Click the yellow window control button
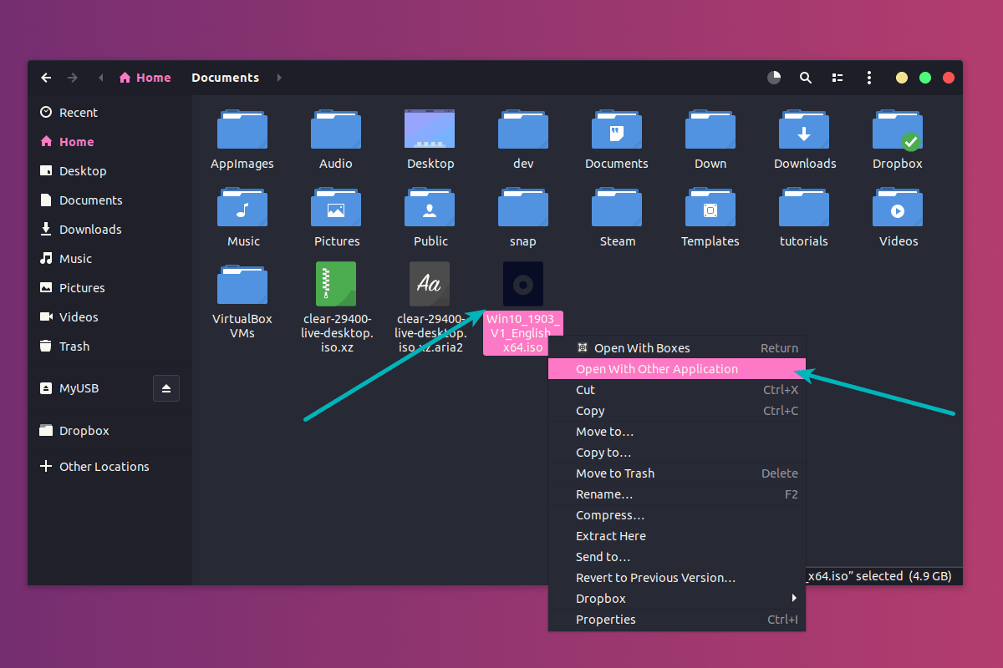The height and width of the screenshot is (668, 1003). [x=902, y=78]
